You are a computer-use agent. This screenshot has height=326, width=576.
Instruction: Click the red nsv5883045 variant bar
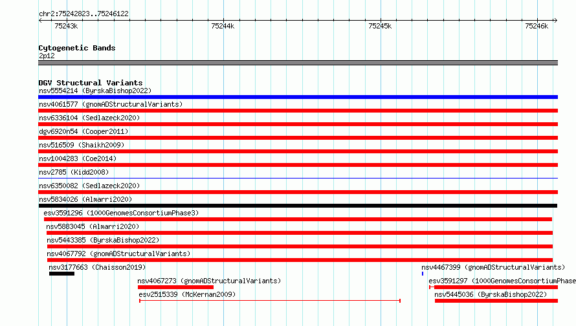(300, 233)
